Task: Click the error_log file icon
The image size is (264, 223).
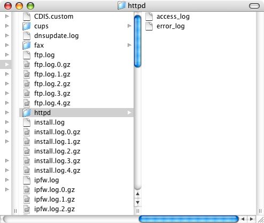Action: pyautogui.click(x=149, y=26)
